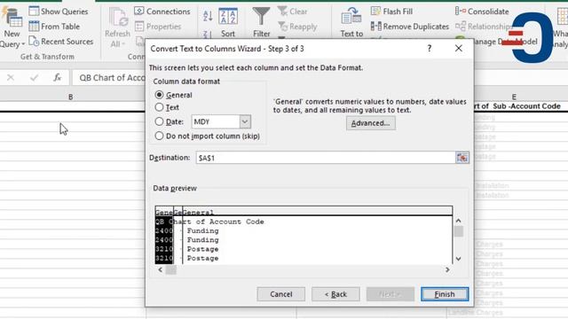Click the preview scroll right arrow
The height and width of the screenshot is (319, 568).
point(447,269)
